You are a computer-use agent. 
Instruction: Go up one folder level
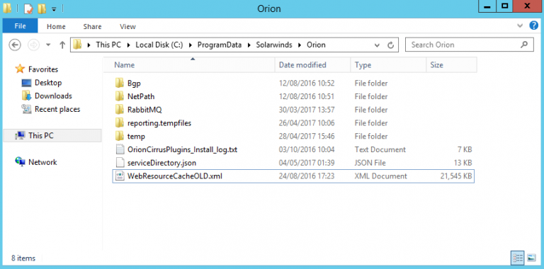coord(62,45)
